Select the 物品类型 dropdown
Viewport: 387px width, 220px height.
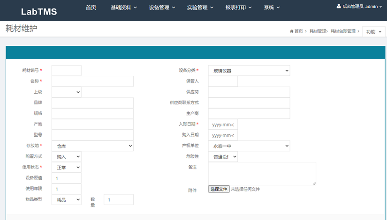tap(66, 199)
